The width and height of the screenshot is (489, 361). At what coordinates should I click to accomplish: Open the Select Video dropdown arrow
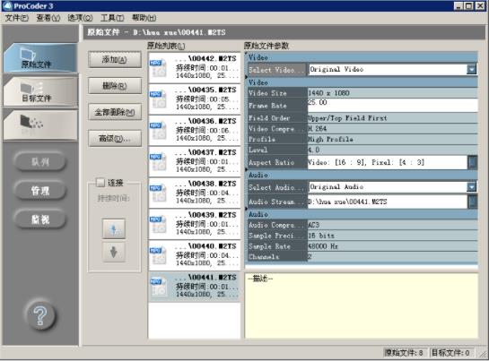point(472,69)
